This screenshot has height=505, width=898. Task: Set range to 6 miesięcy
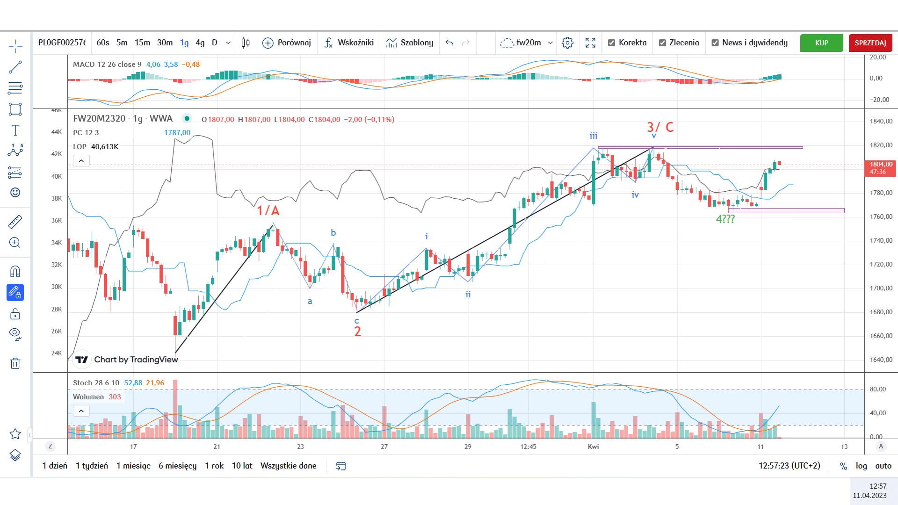coord(177,466)
